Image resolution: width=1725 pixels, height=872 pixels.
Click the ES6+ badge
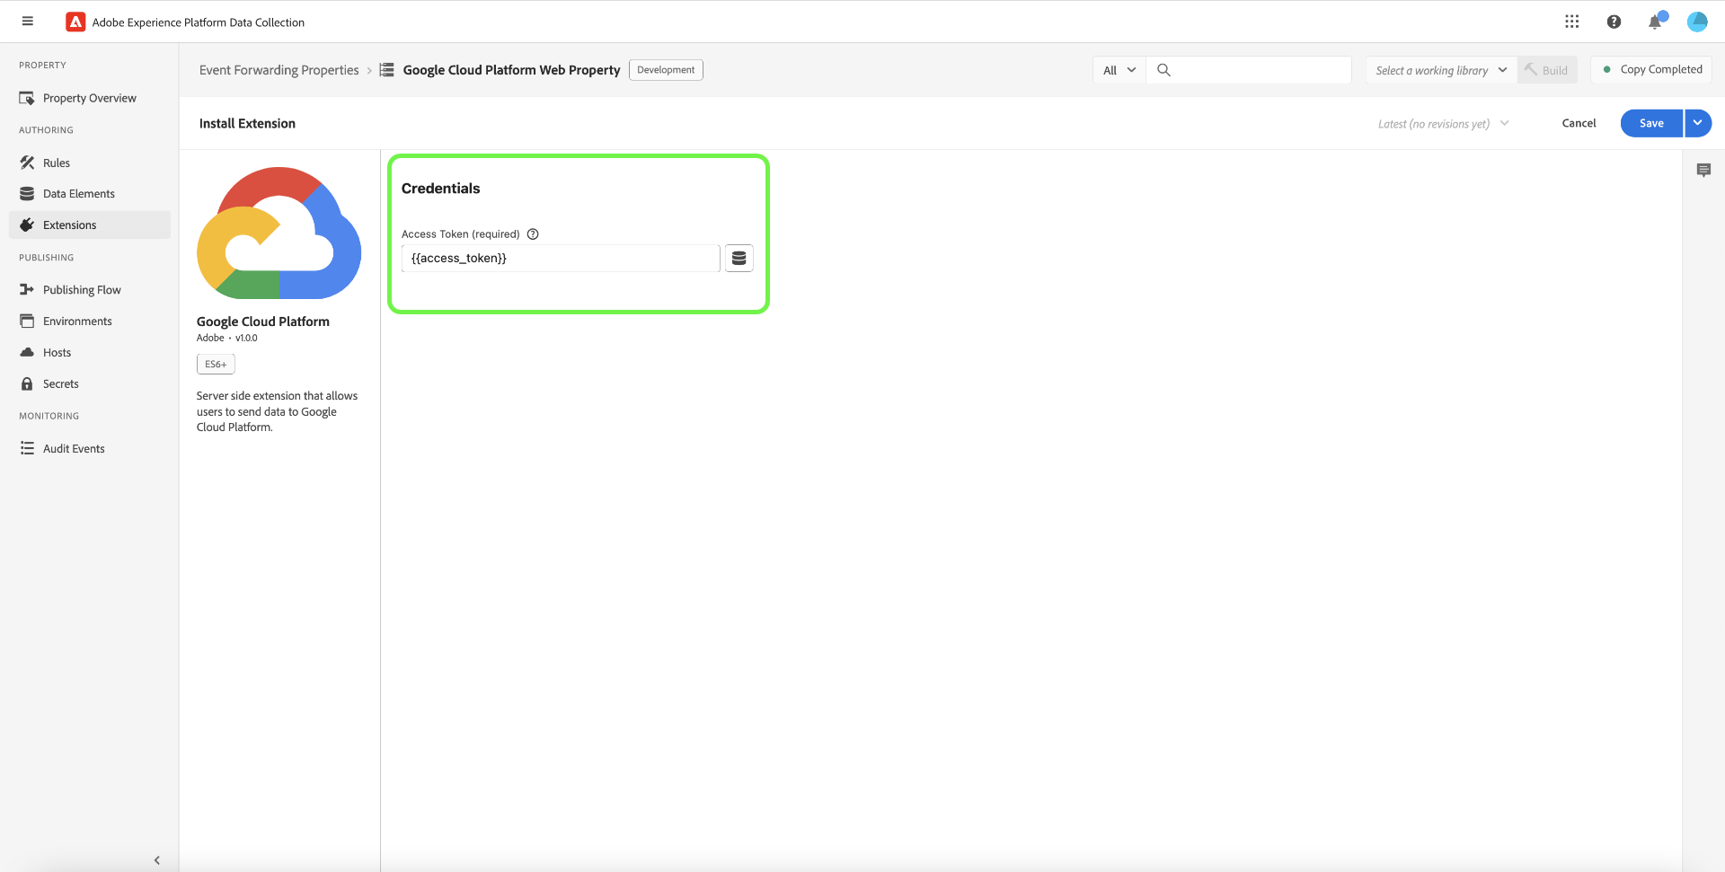point(216,364)
